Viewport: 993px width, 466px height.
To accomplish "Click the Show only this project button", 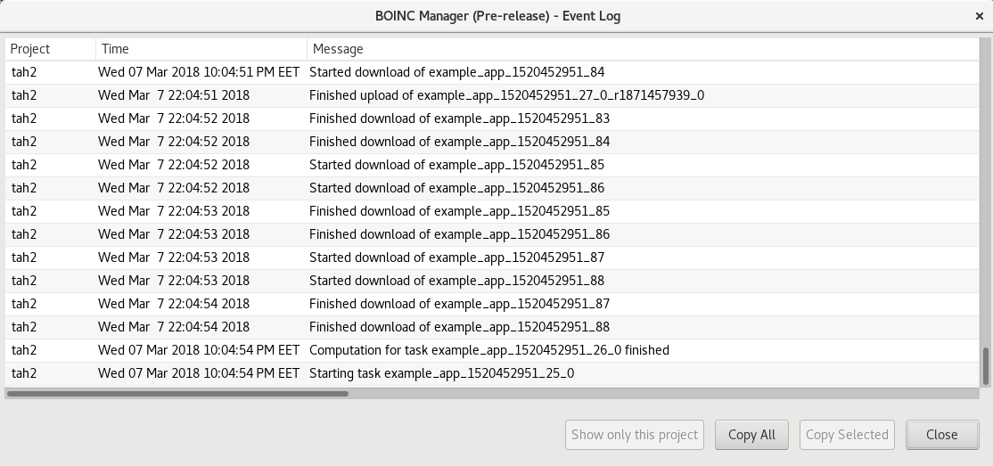I will [635, 435].
